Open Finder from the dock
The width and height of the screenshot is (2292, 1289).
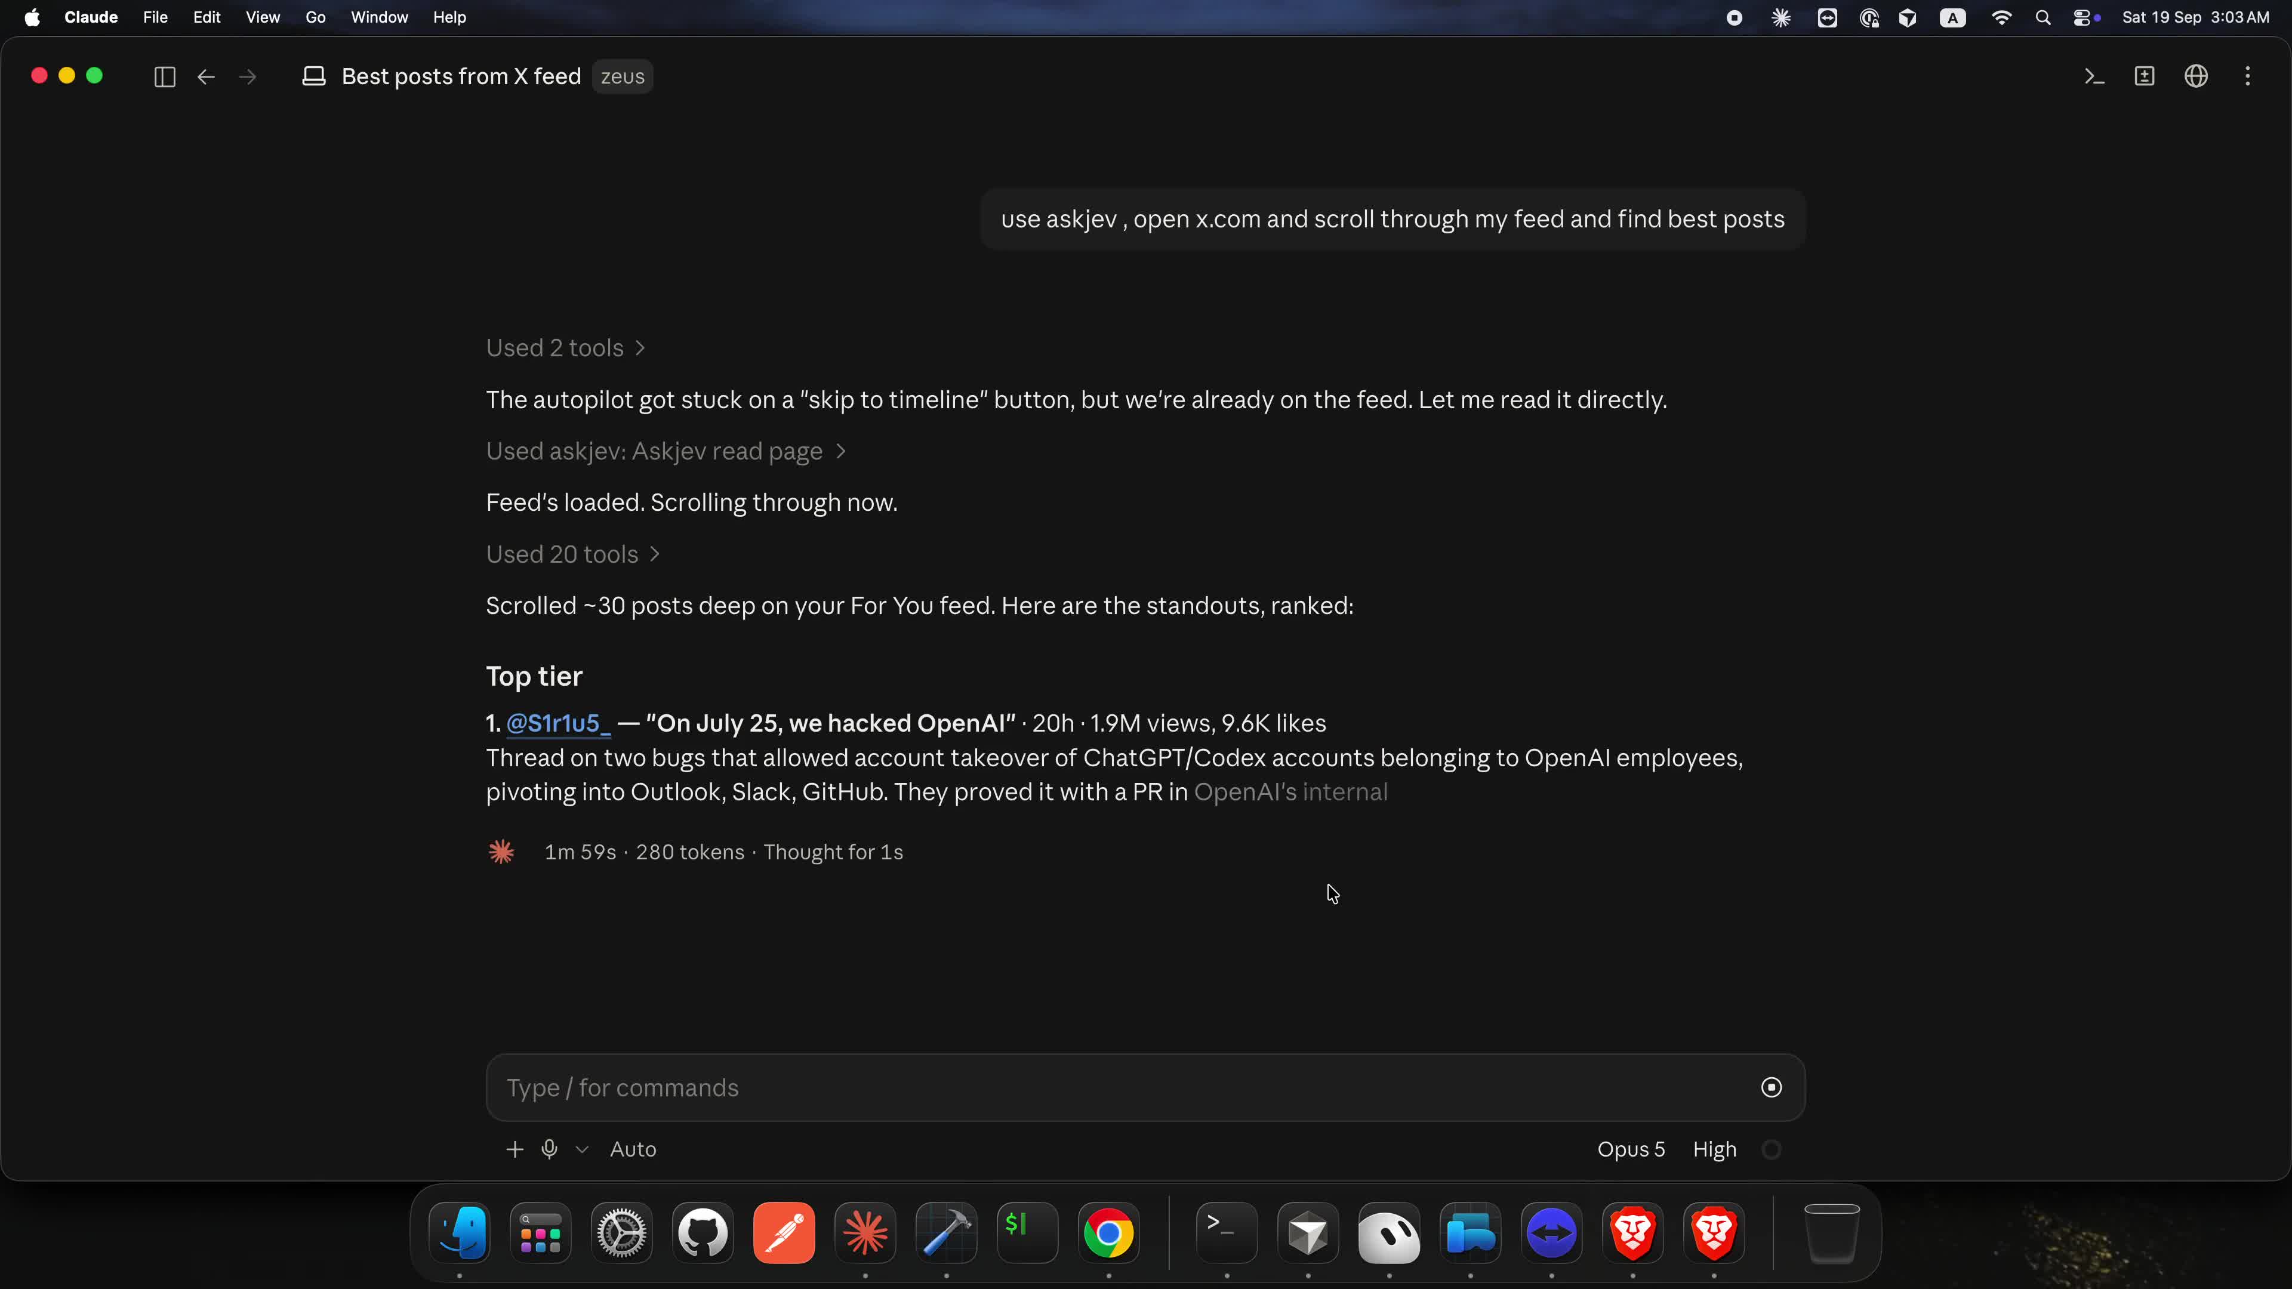click(x=459, y=1233)
